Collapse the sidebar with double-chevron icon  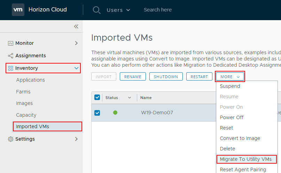pos(76,26)
